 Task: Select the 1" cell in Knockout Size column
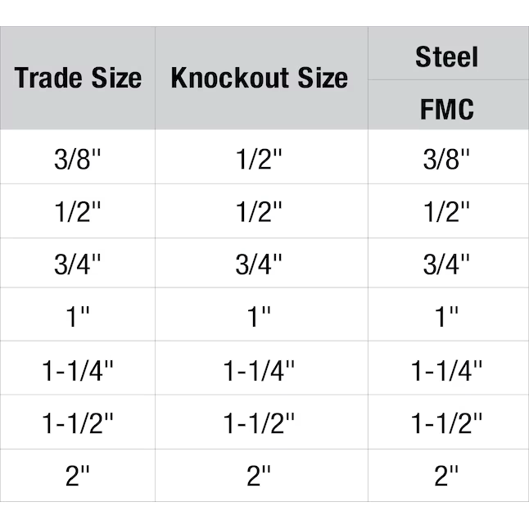click(x=260, y=316)
